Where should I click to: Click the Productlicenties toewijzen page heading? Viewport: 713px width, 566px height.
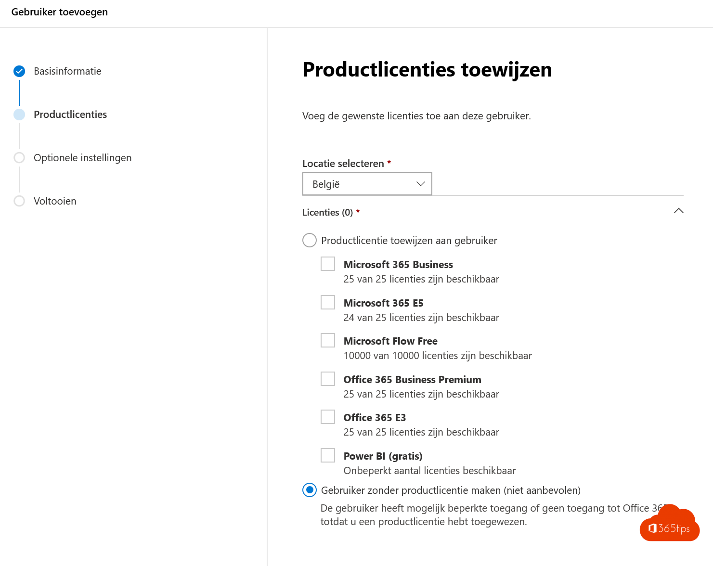(427, 70)
